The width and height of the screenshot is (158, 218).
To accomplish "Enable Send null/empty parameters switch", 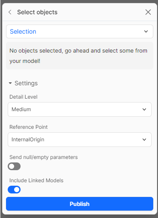I will point(14,166).
